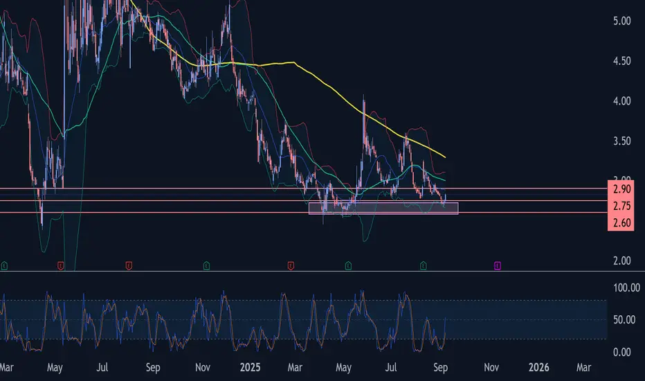Click the 4.50 price axis value

621,61
